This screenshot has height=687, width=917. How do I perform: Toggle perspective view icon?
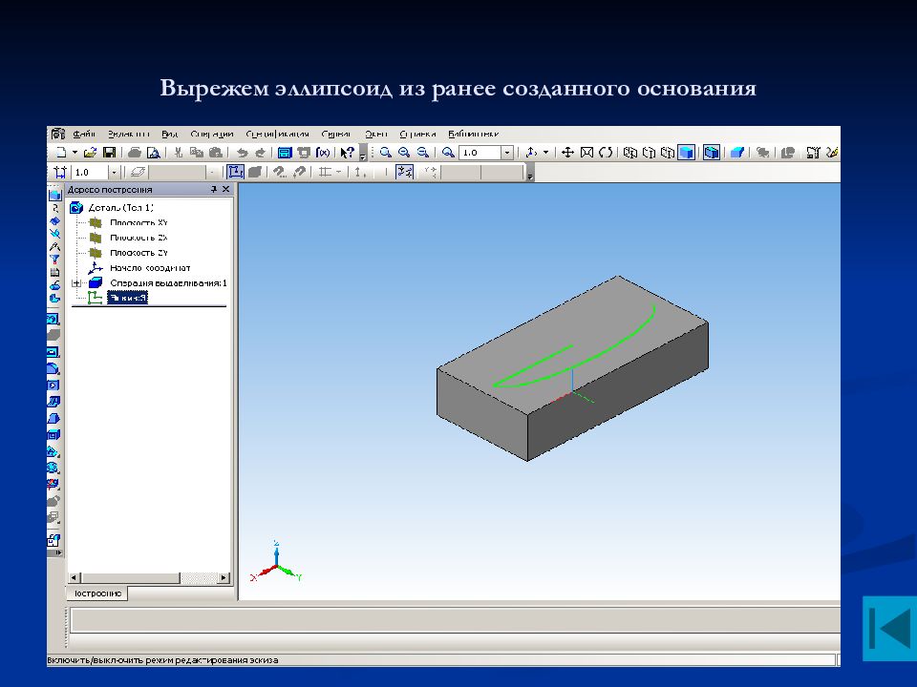[x=736, y=153]
